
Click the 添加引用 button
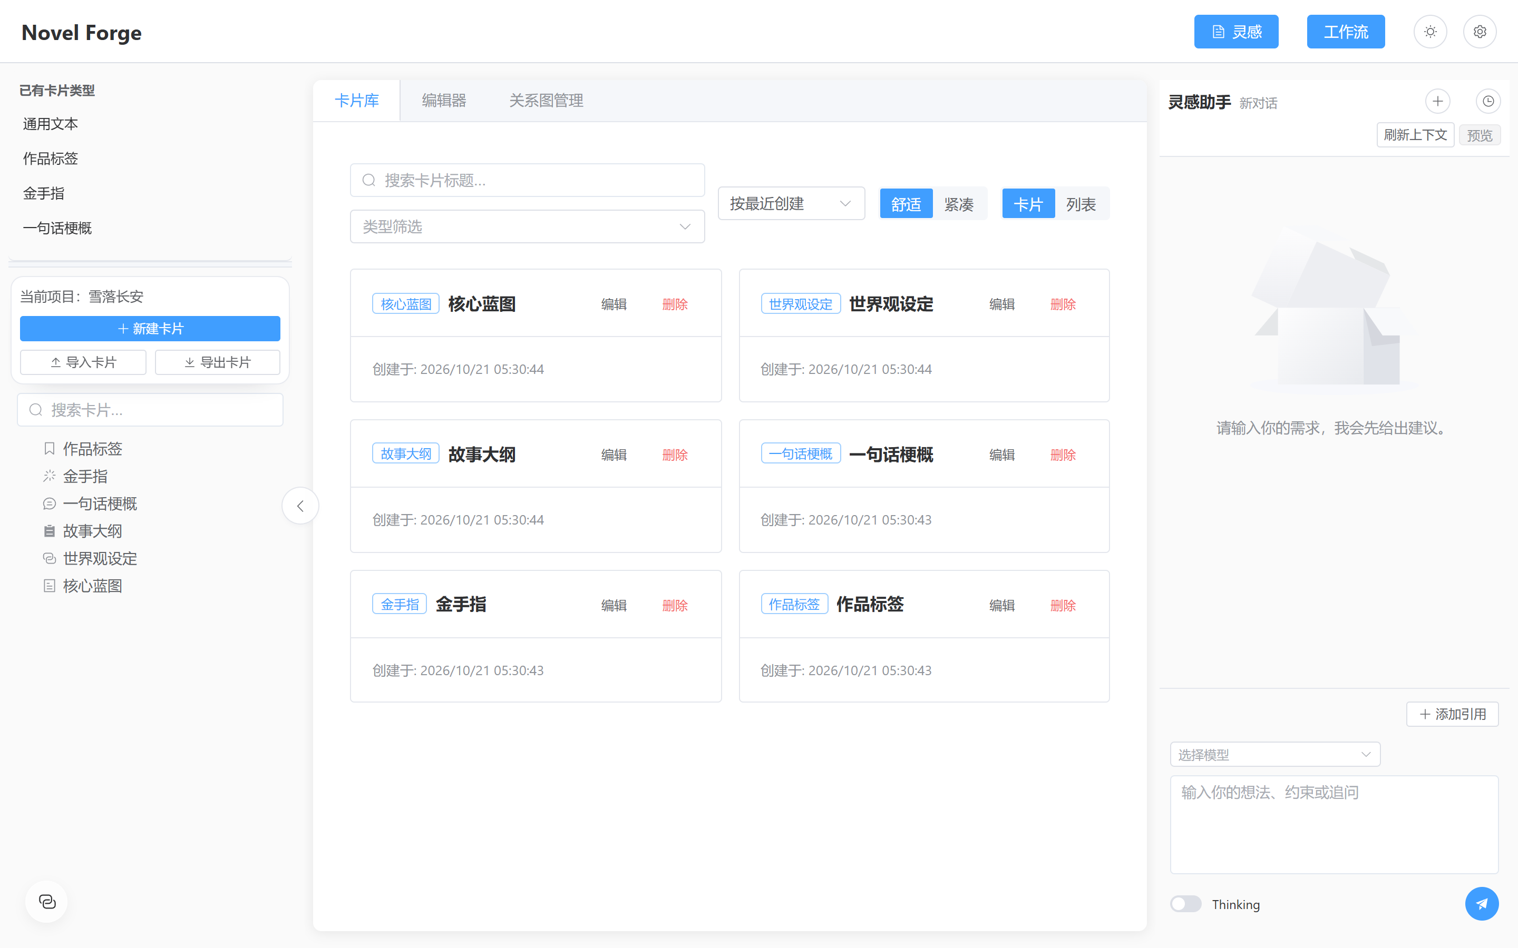[x=1452, y=714]
